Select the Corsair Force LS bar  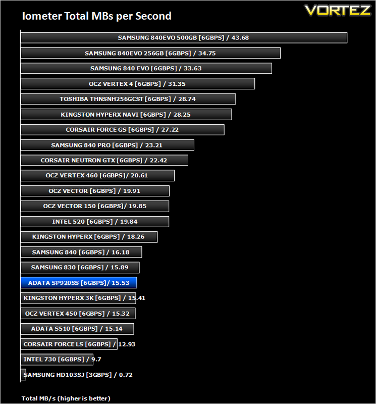tap(69, 344)
